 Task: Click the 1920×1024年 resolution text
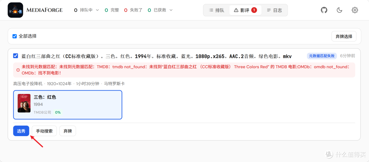pyautogui.click(x=59, y=84)
